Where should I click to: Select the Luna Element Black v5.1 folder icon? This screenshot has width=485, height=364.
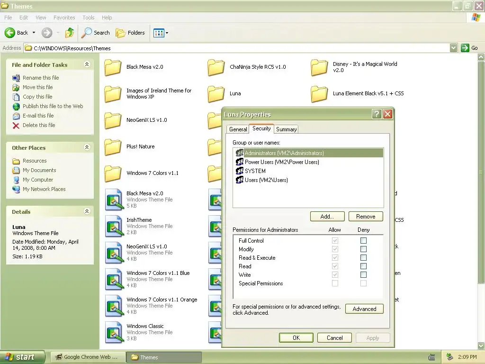[x=319, y=94]
